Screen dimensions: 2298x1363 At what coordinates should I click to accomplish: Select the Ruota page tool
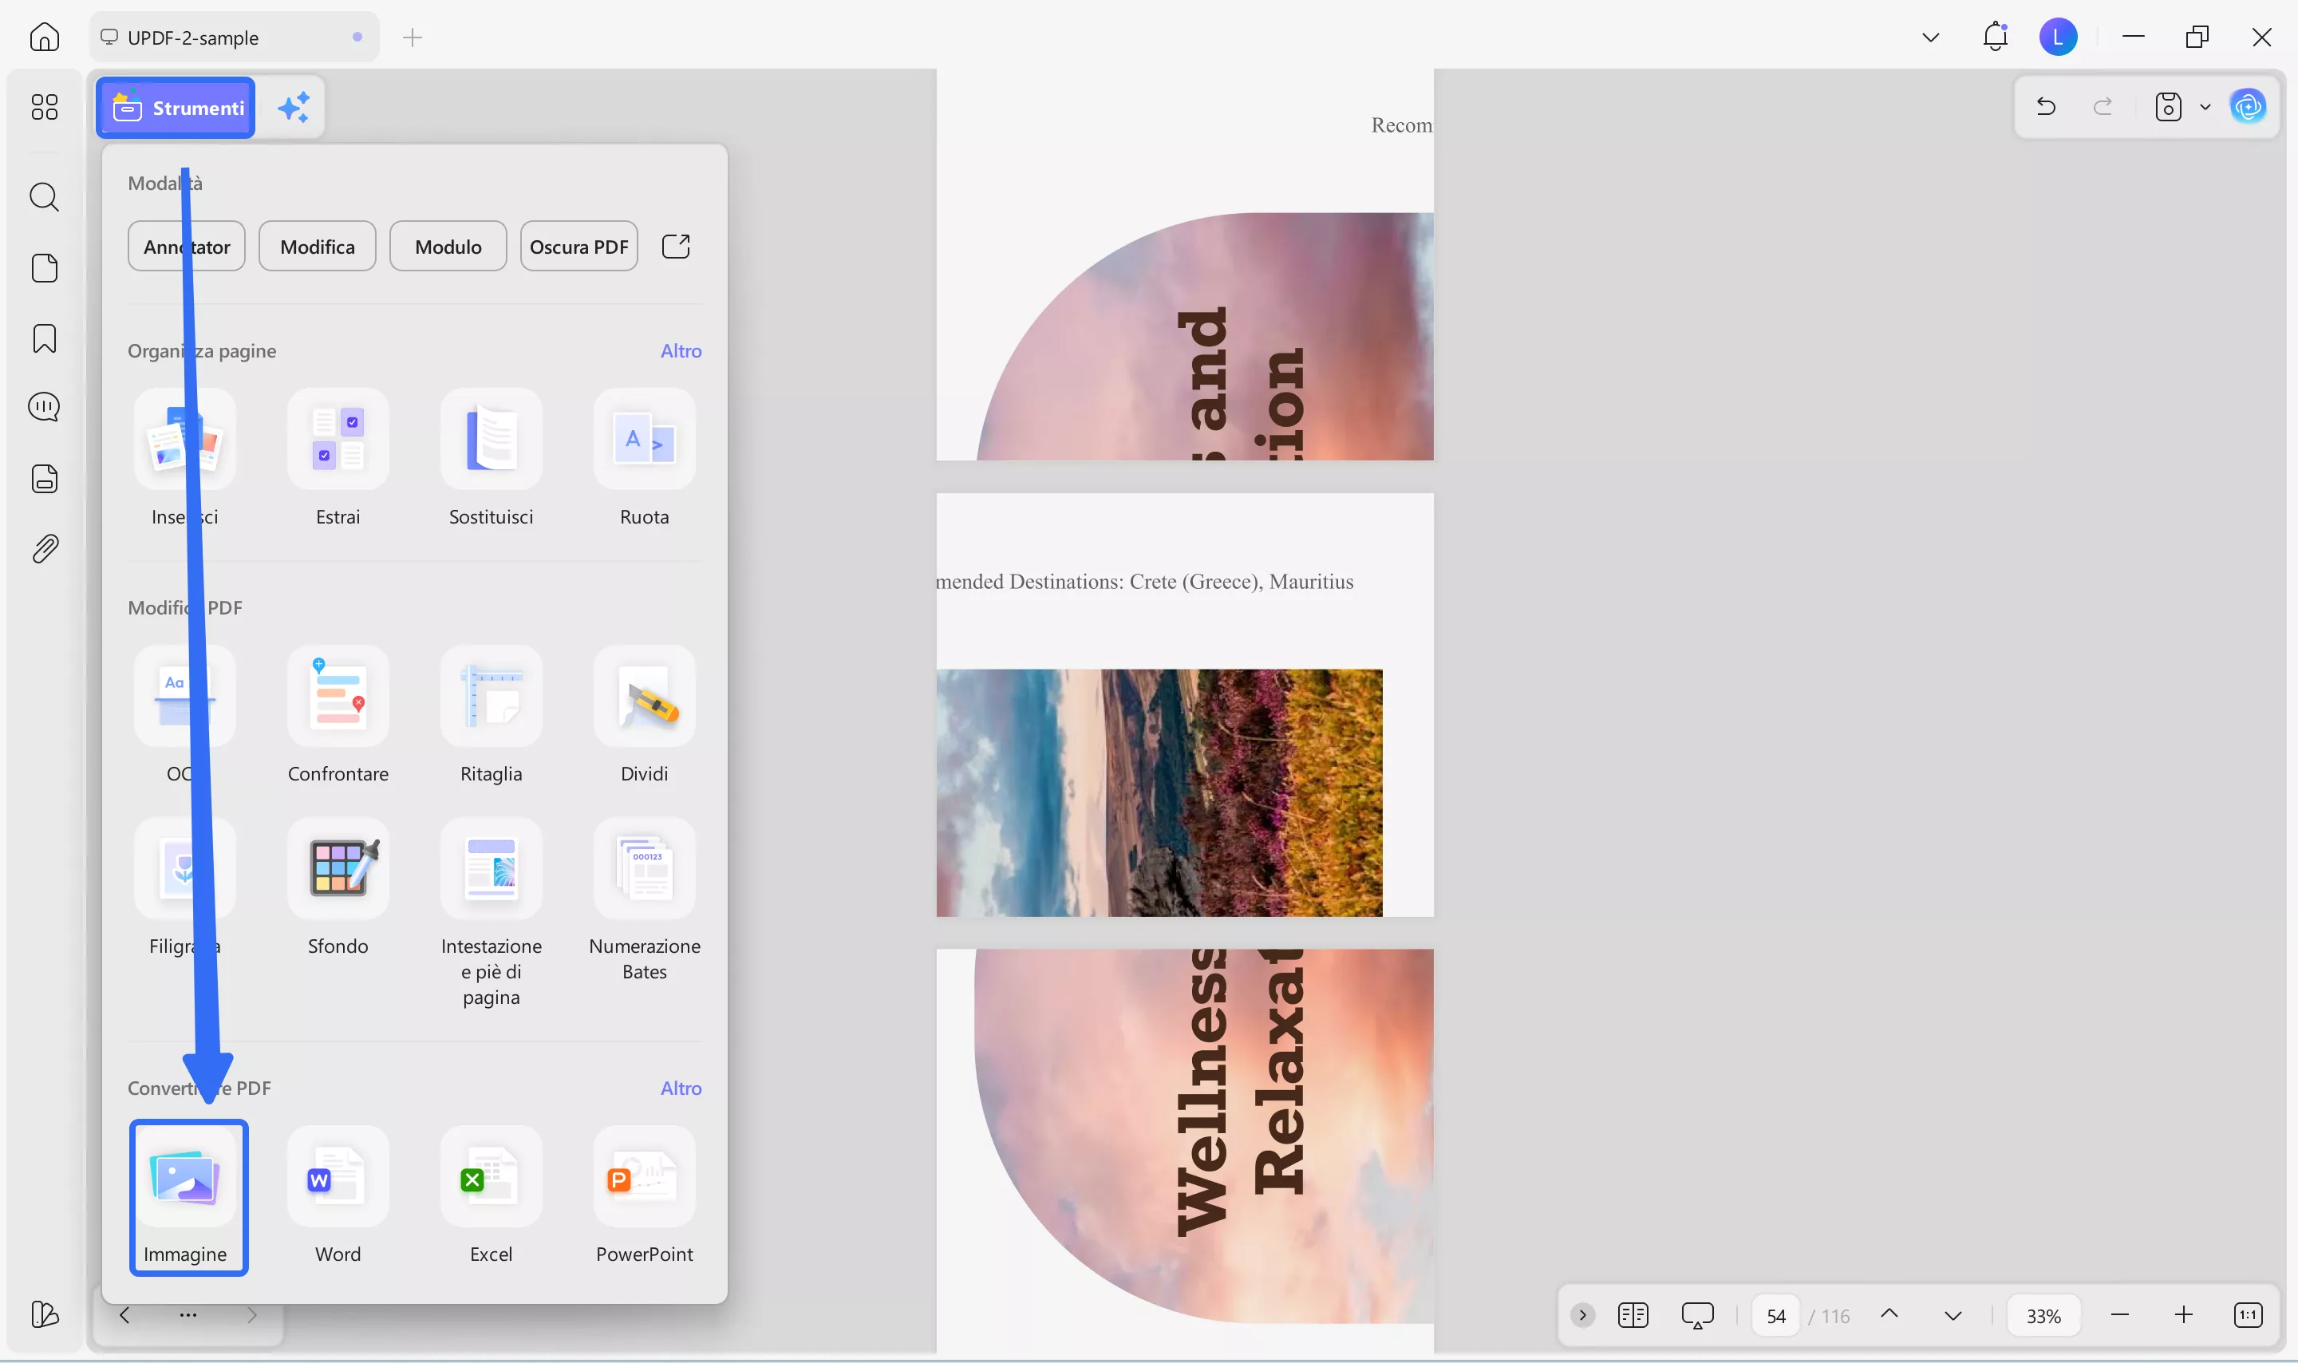click(645, 441)
